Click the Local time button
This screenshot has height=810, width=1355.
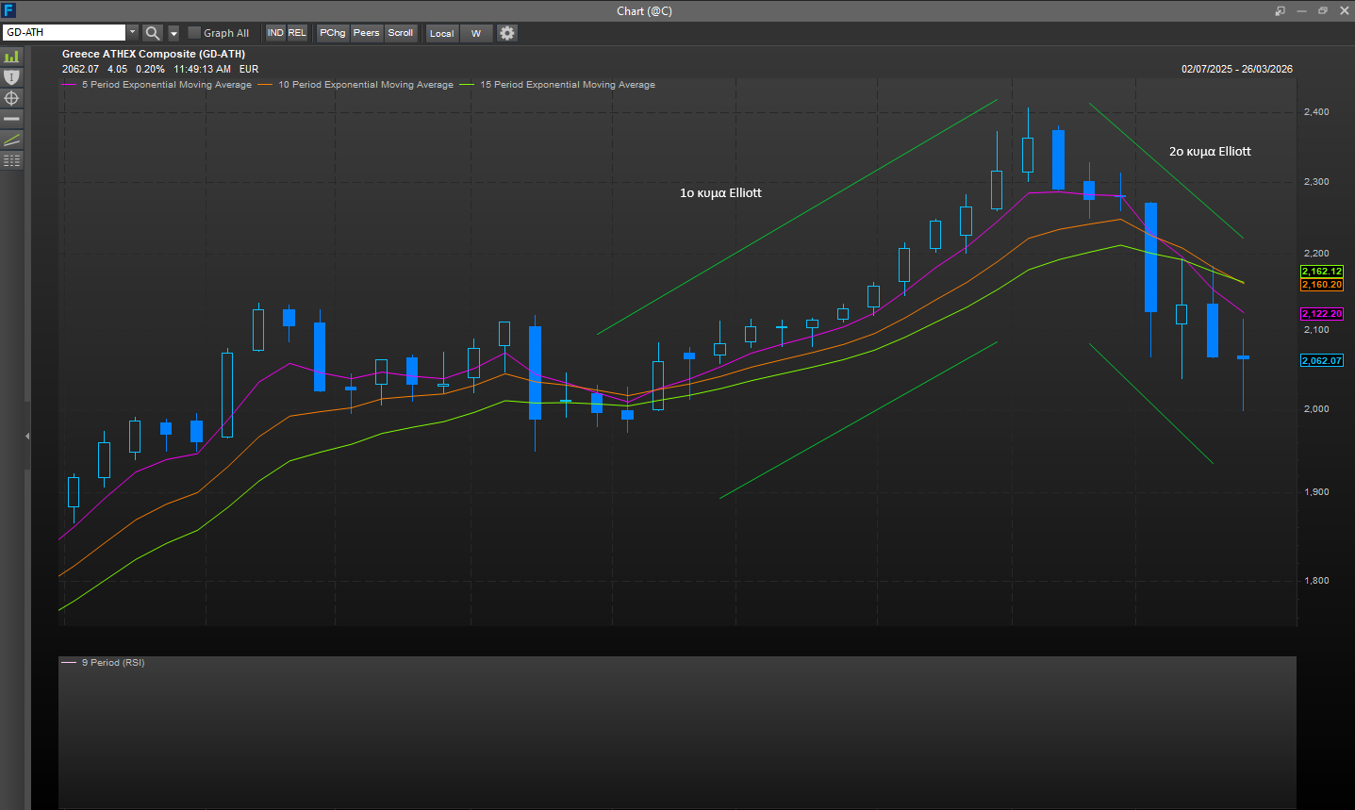coord(441,32)
